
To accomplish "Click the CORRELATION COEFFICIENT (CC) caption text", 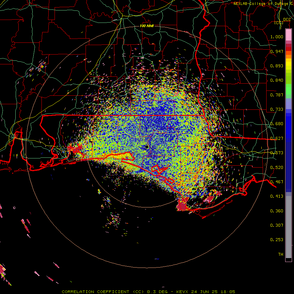I will point(103,292).
